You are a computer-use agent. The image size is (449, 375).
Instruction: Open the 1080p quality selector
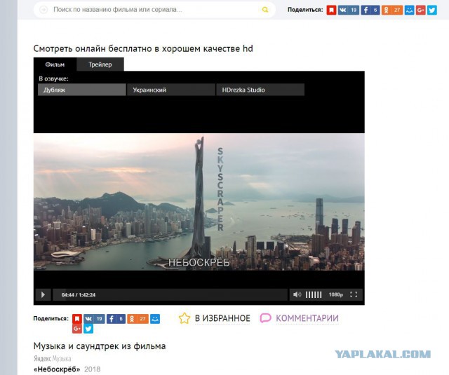pyautogui.click(x=336, y=294)
